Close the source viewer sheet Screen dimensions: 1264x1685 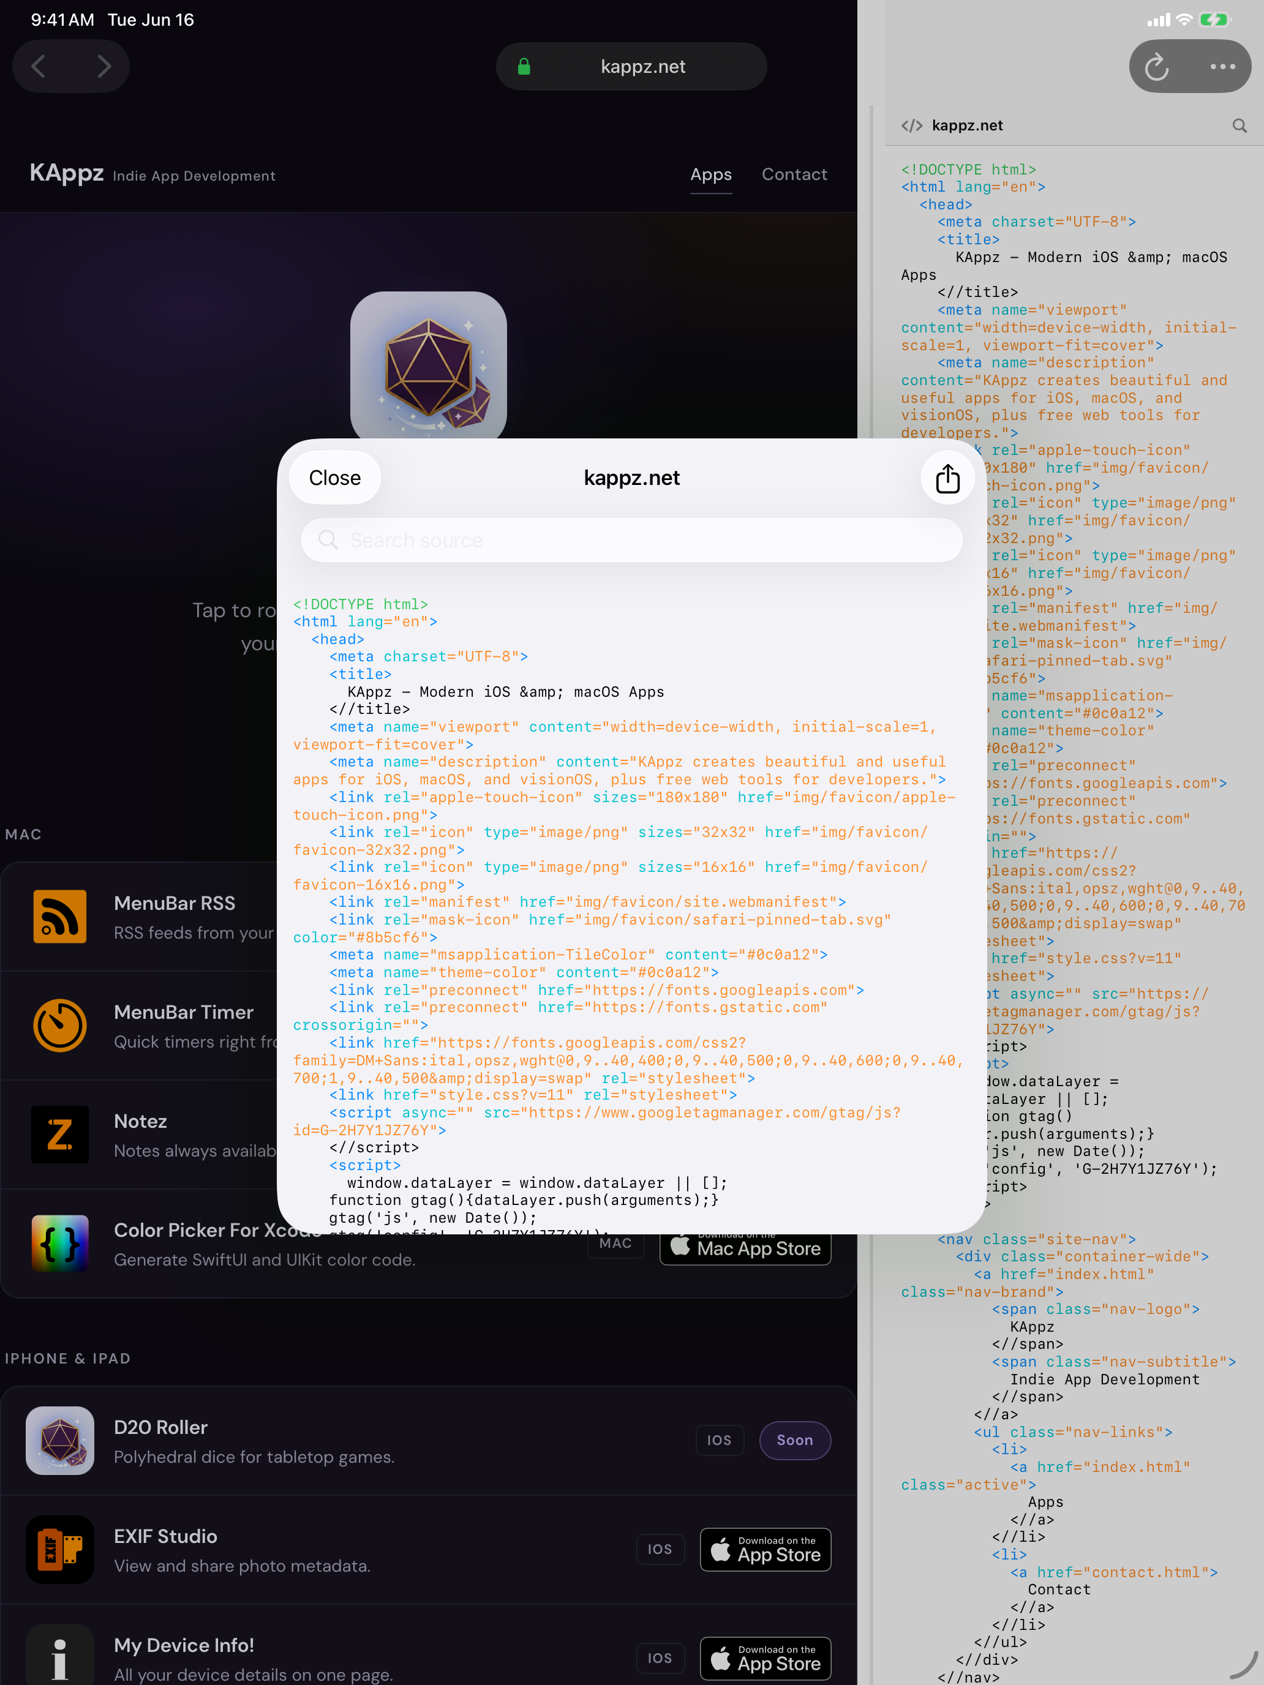coord(335,478)
